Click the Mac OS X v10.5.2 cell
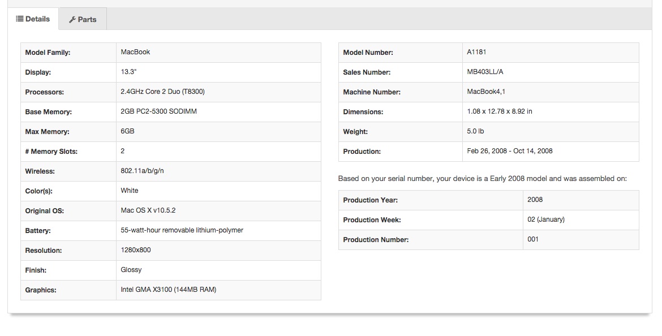This screenshot has height=336, width=662. 148,210
